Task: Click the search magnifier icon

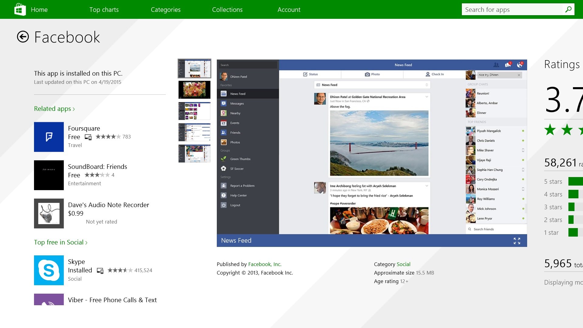Action: (568, 9)
